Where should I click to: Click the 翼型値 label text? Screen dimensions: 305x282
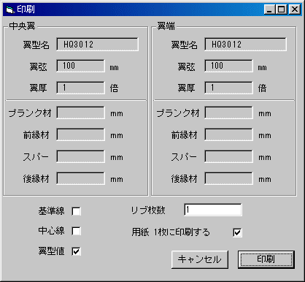pyautogui.click(x=51, y=251)
